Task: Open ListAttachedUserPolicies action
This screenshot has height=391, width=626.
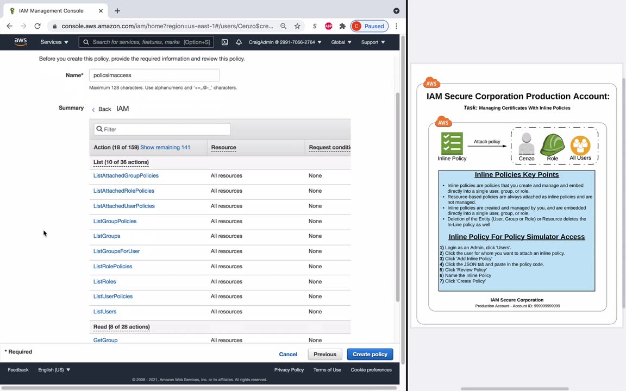Action: [124, 206]
